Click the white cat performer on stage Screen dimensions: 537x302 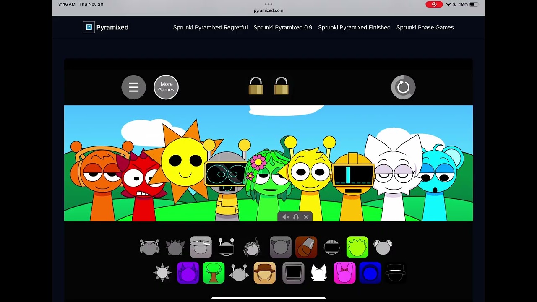click(394, 178)
